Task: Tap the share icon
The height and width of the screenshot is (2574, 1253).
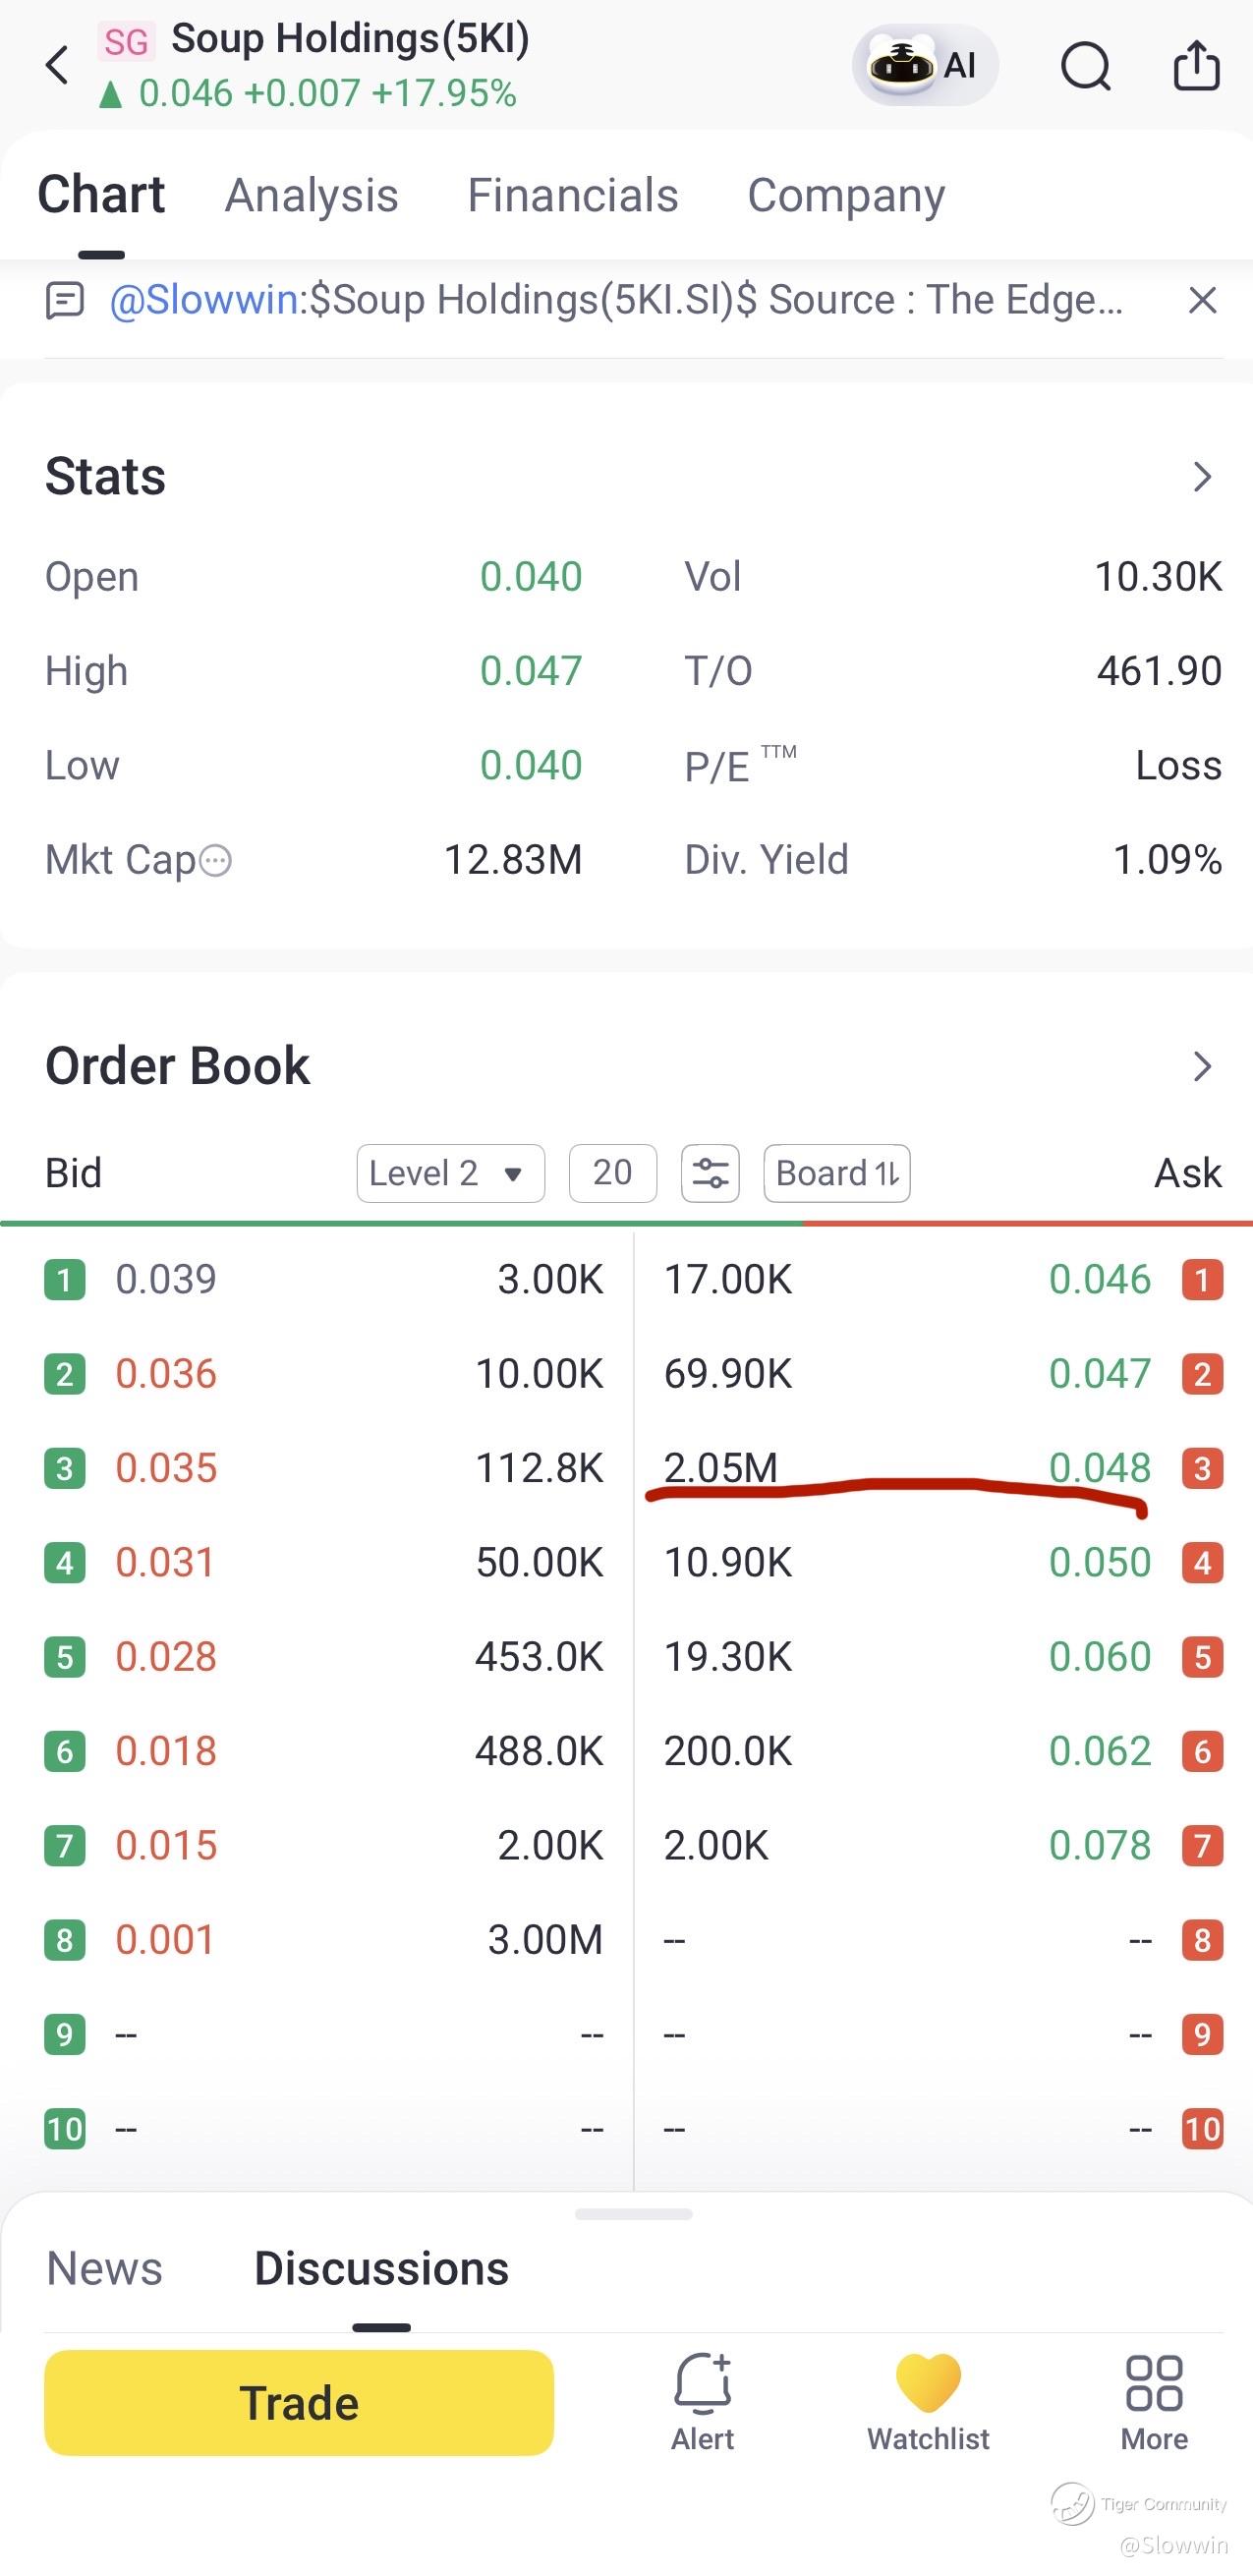Action: [1196, 66]
